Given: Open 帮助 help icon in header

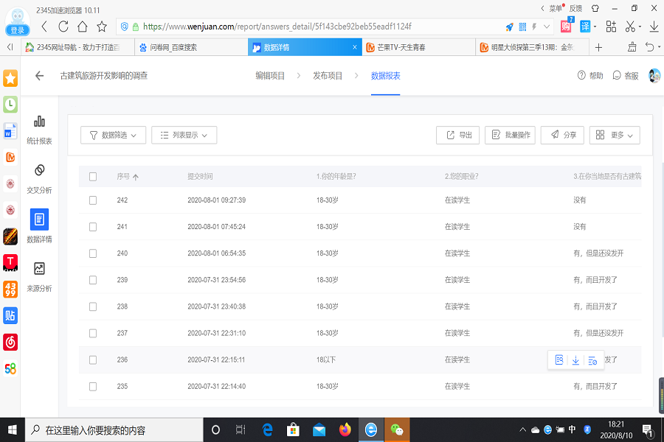Looking at the screenshot, I should pyautogui.click(x=589, y=76).
